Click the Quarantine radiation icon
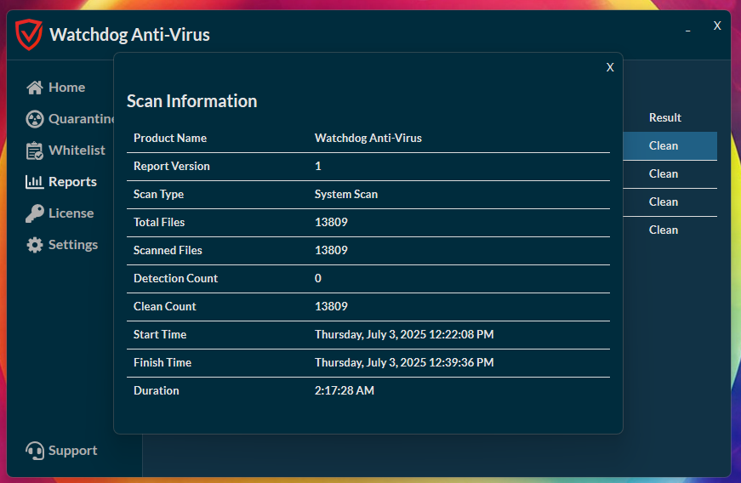This screenshot has width=741, height=483. pyautogui.click(x=35, y=119)
